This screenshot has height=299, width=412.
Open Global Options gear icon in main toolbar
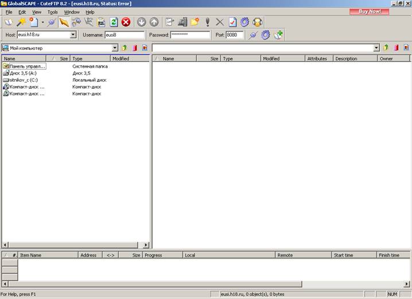coord(244,22)
